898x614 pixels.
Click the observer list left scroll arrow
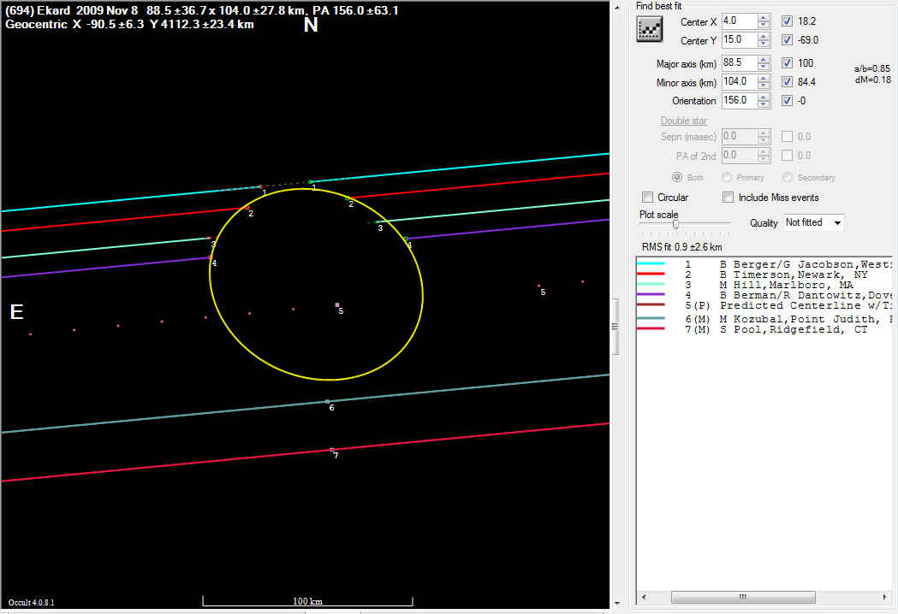tap(642, 597)
